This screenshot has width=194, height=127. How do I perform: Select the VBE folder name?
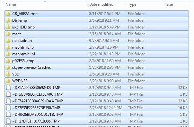(x=15, y=74)
